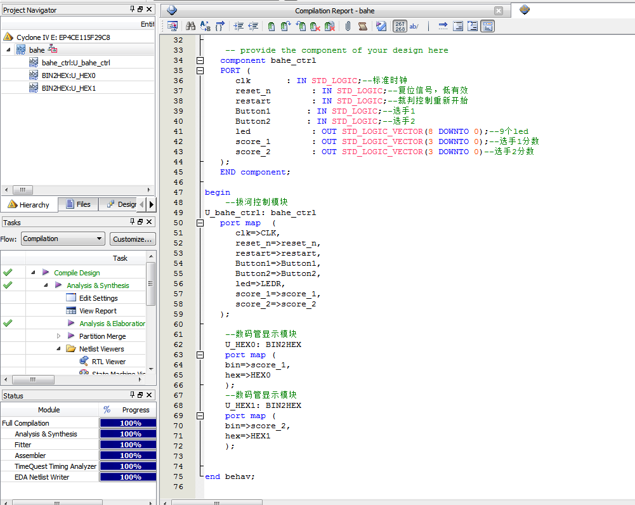This screenshot has width=635, height=505.
Task: Click the clear all bookmarks icon
Action: click(329, 26)
